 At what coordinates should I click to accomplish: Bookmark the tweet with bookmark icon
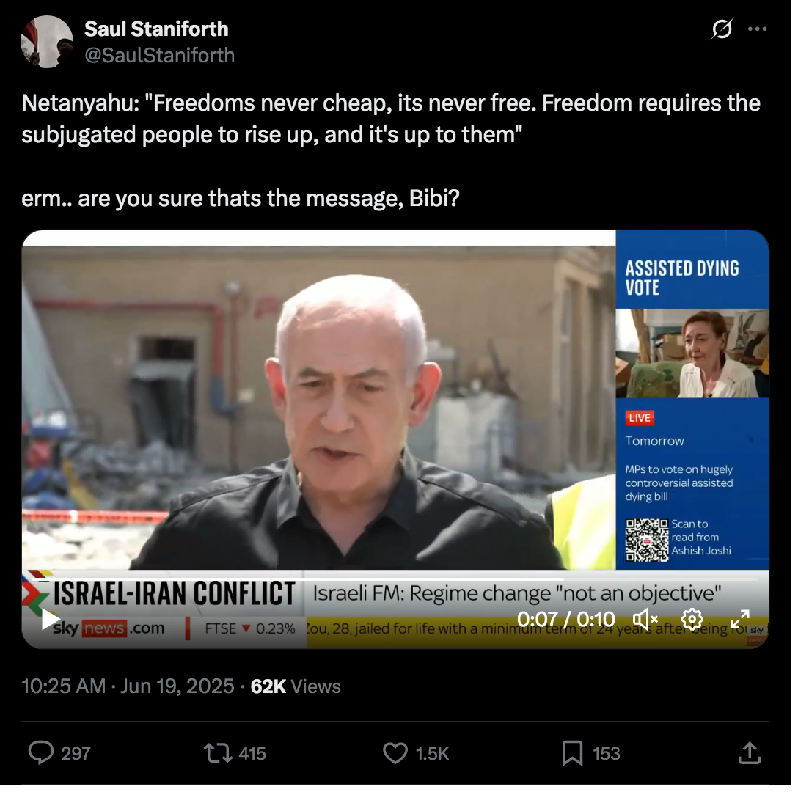click(572, 753)
